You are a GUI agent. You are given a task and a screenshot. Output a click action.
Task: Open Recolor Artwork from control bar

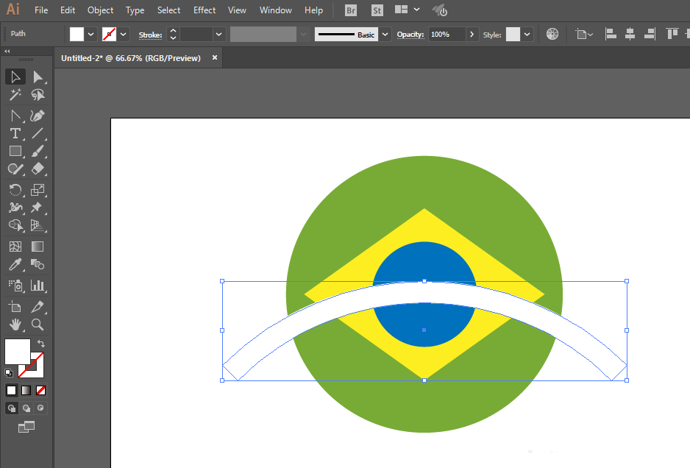pos(552,34)
